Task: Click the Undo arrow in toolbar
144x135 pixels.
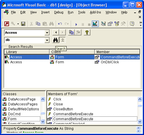Action: [x=60, y=24]
